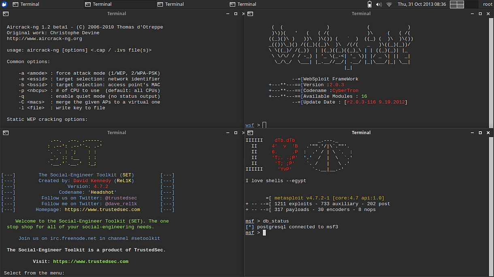Click the WebSploit version 2.0.3 value
Viewport: 494px width, 277px height.
tap(336, 85)
